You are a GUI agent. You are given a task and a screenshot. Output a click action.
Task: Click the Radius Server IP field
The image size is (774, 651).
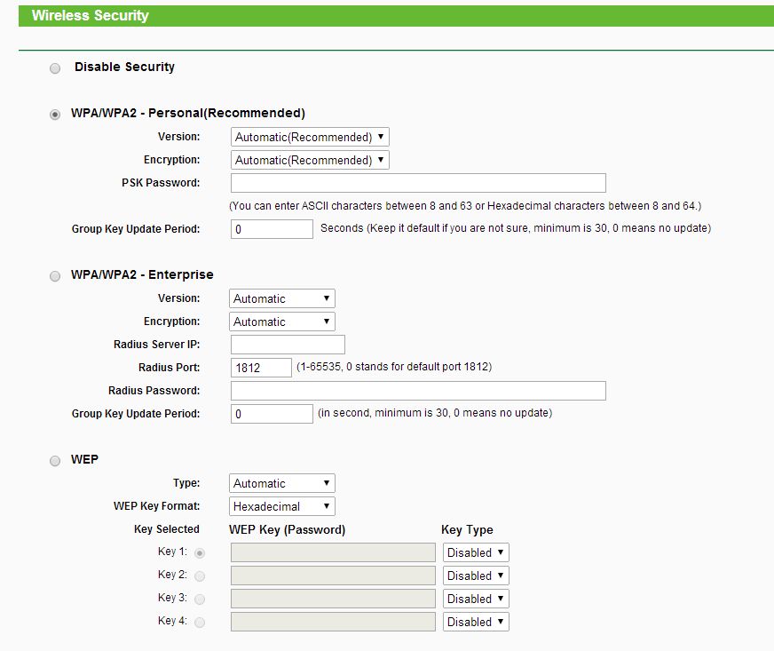point(288,345)
